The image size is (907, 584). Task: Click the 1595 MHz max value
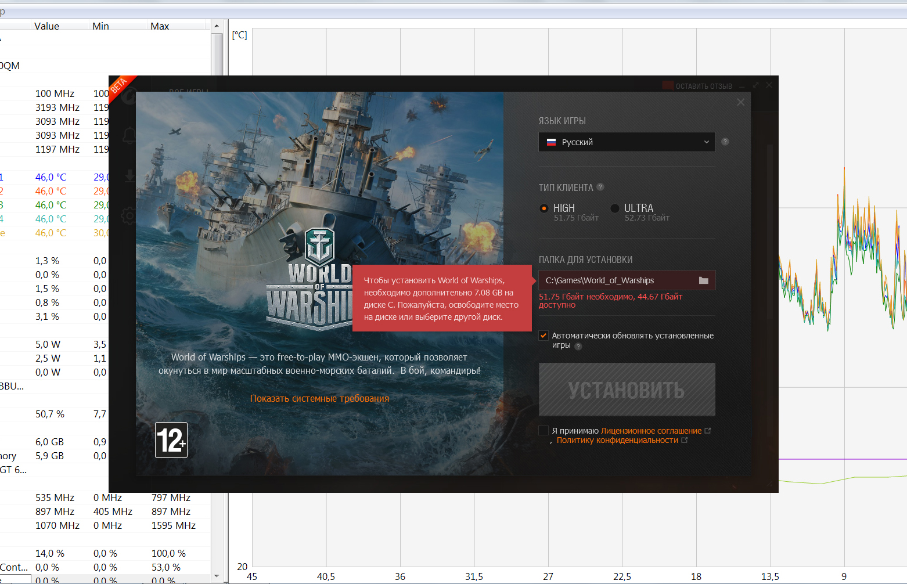tap(174, 525)
